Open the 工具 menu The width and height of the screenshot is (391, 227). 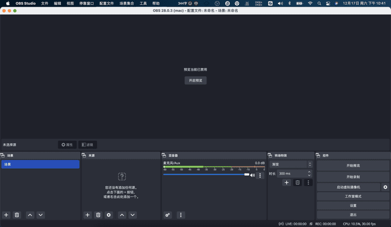[143, 3]
